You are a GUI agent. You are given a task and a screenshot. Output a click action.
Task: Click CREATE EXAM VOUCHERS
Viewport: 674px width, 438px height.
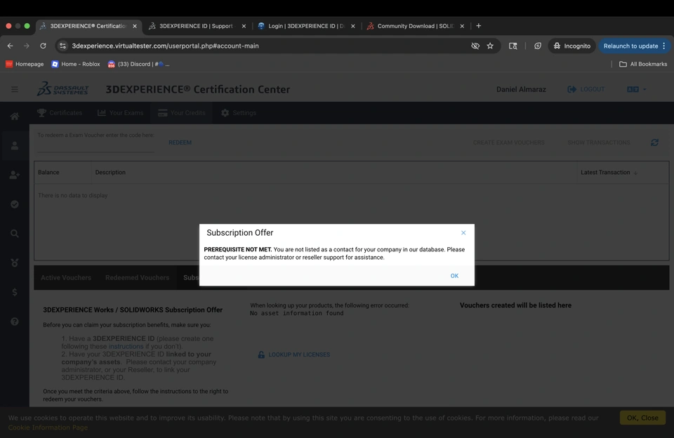508,142
